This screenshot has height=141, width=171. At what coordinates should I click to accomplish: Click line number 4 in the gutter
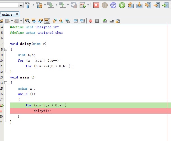click(2, 27)
